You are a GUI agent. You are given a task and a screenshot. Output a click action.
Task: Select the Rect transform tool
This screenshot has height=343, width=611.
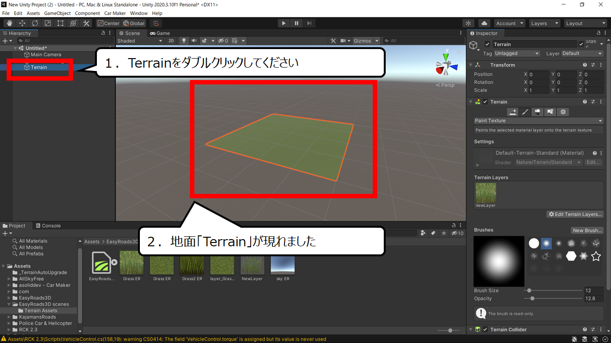click(x=61, y=23)
